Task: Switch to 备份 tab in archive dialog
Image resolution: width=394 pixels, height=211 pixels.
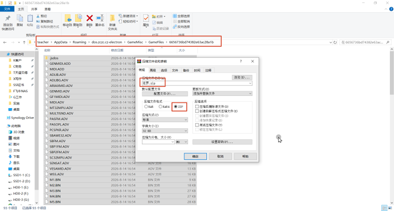Action: [x=186, y=70]
